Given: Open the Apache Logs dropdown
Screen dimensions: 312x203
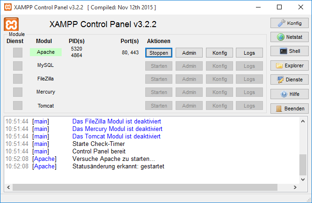Looking at the screenshot, I should 249,53.
